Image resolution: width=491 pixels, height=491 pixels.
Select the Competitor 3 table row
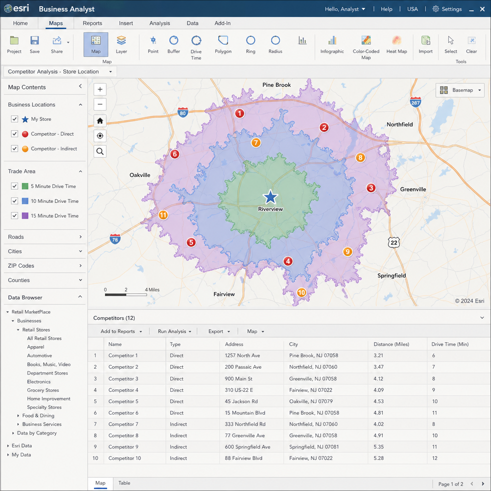tap(289, 379)
